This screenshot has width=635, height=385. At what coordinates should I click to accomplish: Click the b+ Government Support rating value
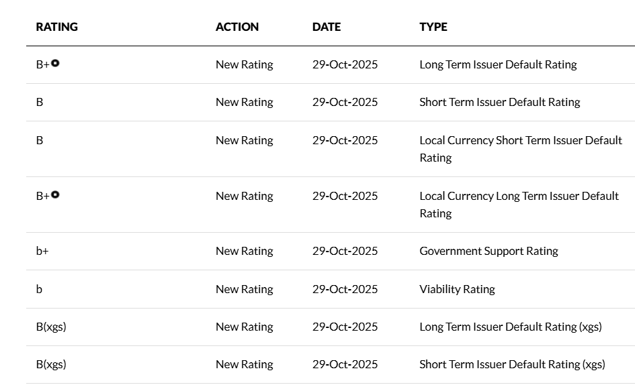[x=42, y=251]
